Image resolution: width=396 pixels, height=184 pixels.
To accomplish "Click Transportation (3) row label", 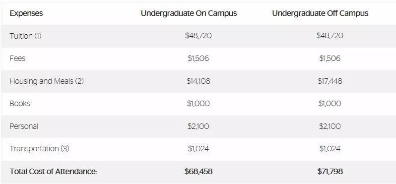I will 39,149.
